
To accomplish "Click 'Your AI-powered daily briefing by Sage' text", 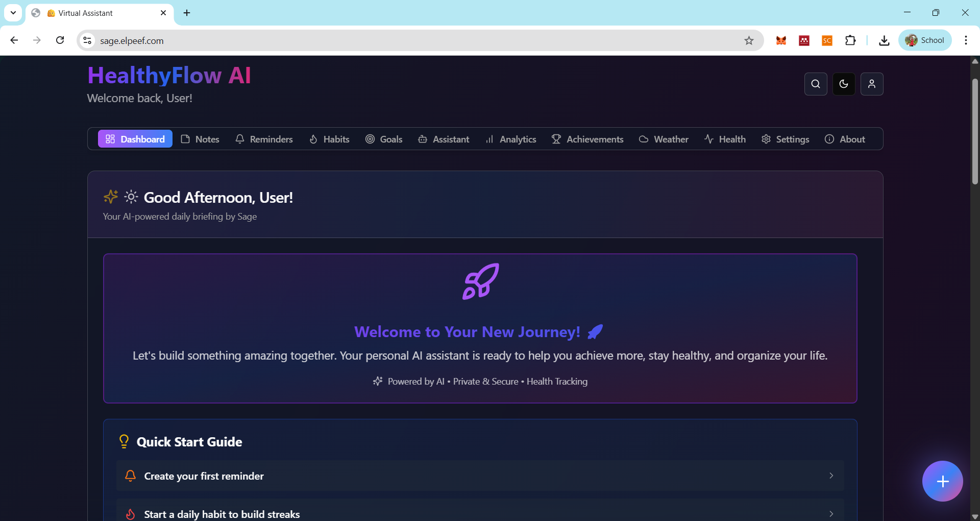I will (x=180, y=217).
